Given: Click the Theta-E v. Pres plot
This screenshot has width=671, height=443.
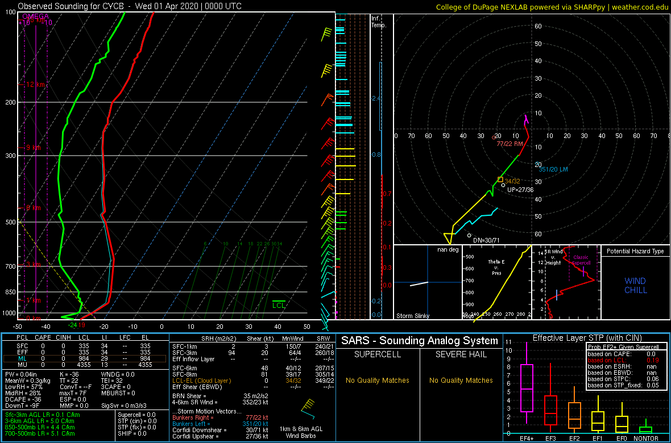Looking at the screenshot, I should point(497,282).
